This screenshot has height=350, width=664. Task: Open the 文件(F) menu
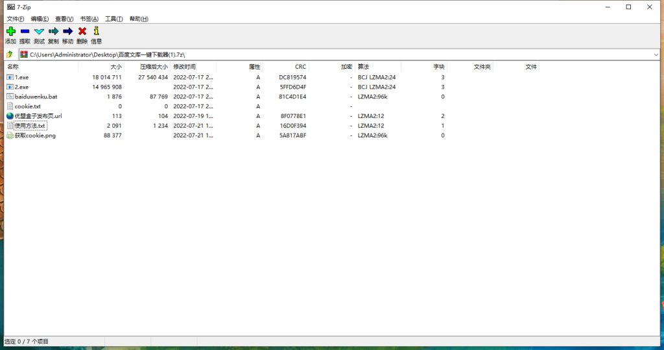click(x=16, y=19)
